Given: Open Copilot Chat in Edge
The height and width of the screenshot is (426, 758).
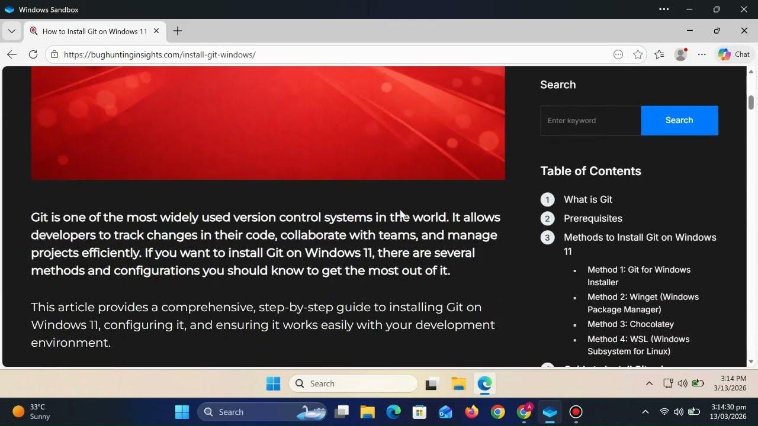Looking at the screenshot, I should click(734, 54).
